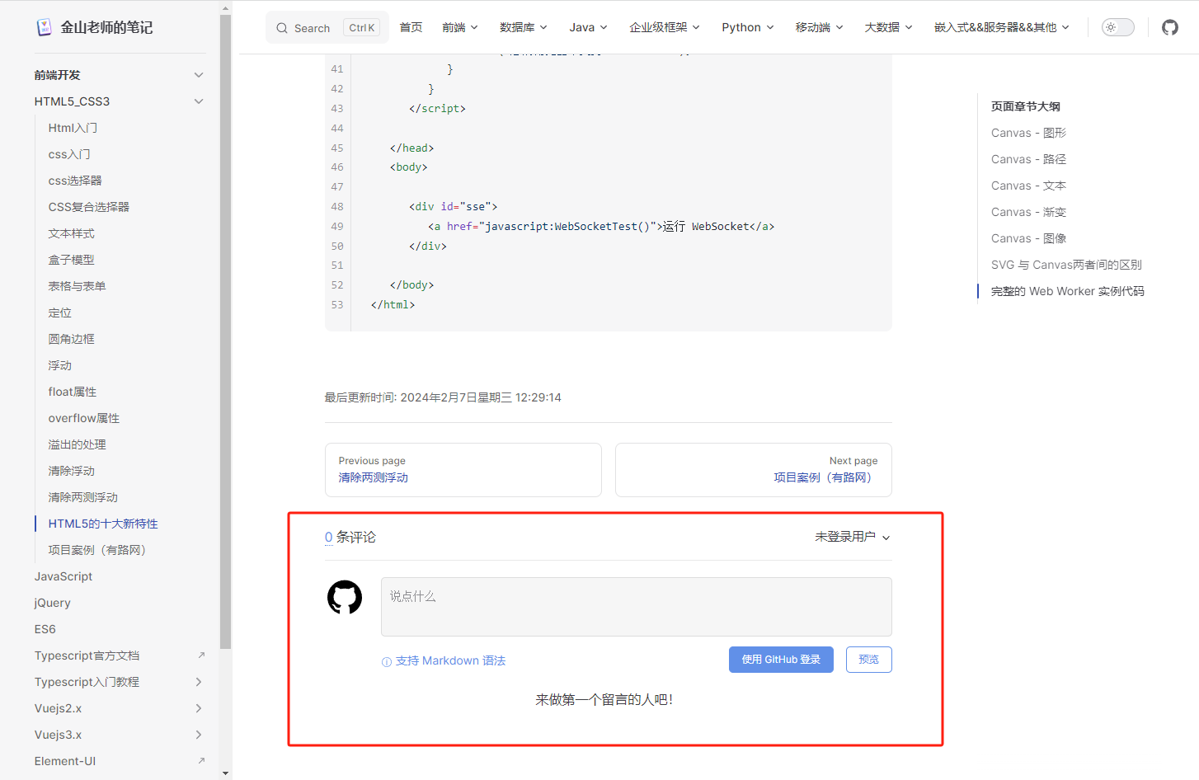Click the GitHub avatar beside comment box

[x=345, y=597]
